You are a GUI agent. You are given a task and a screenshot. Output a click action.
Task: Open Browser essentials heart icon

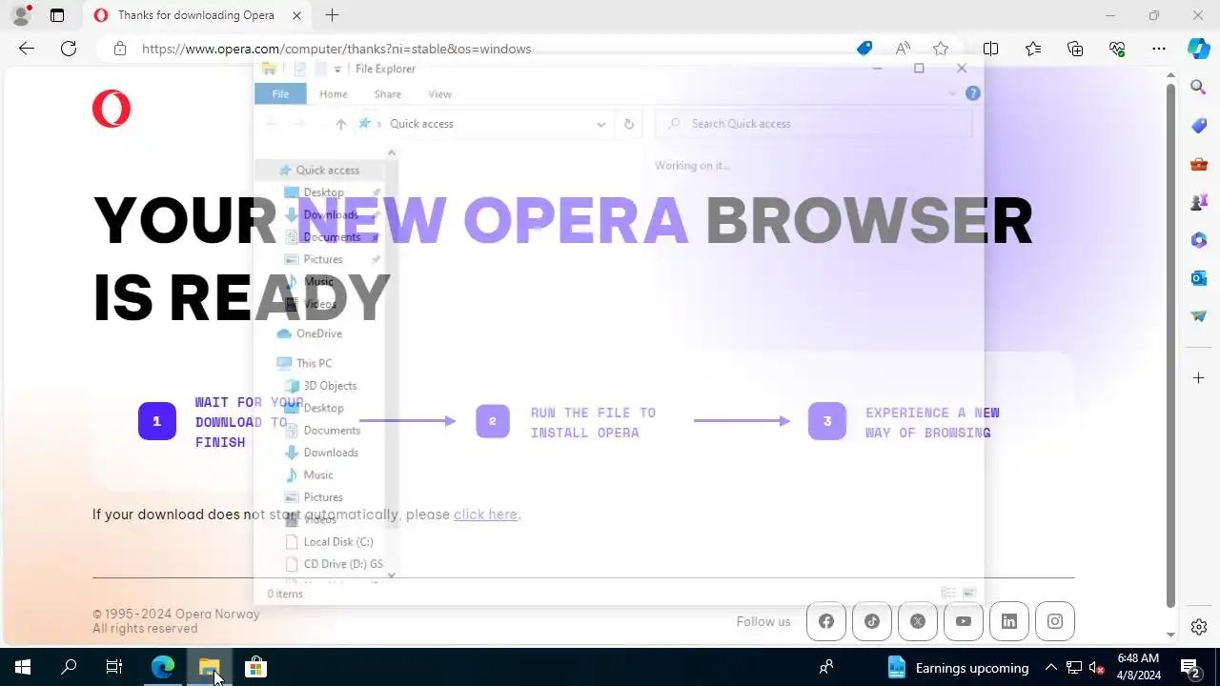[1117, 49]
